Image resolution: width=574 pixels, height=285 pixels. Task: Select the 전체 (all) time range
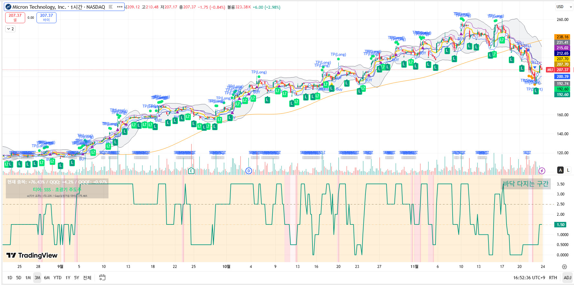[87, 278]
